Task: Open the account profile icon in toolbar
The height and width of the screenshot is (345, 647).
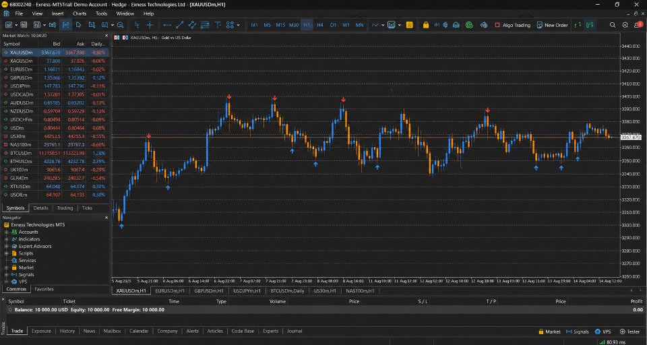Action: 625,25
